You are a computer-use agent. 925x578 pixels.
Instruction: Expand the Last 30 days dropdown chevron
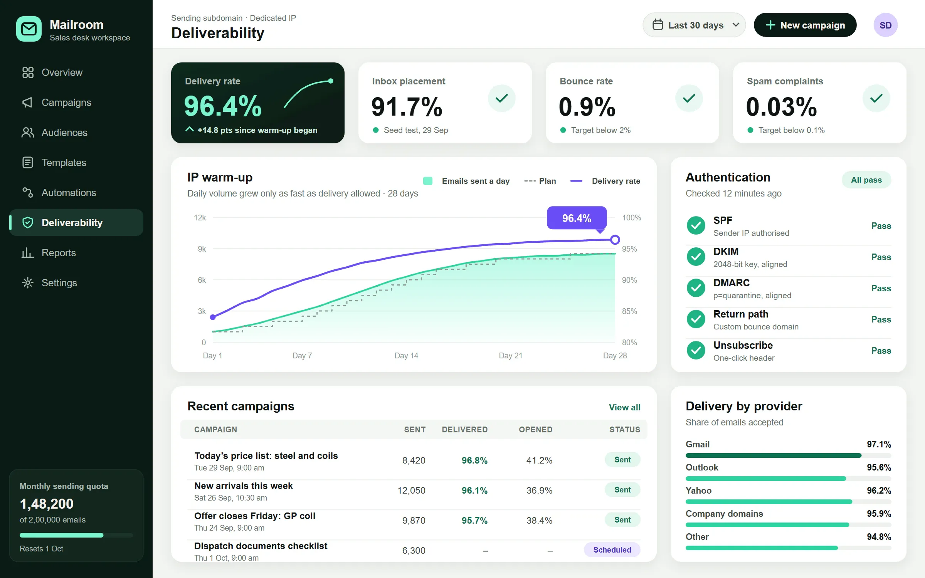pos(736,25)
